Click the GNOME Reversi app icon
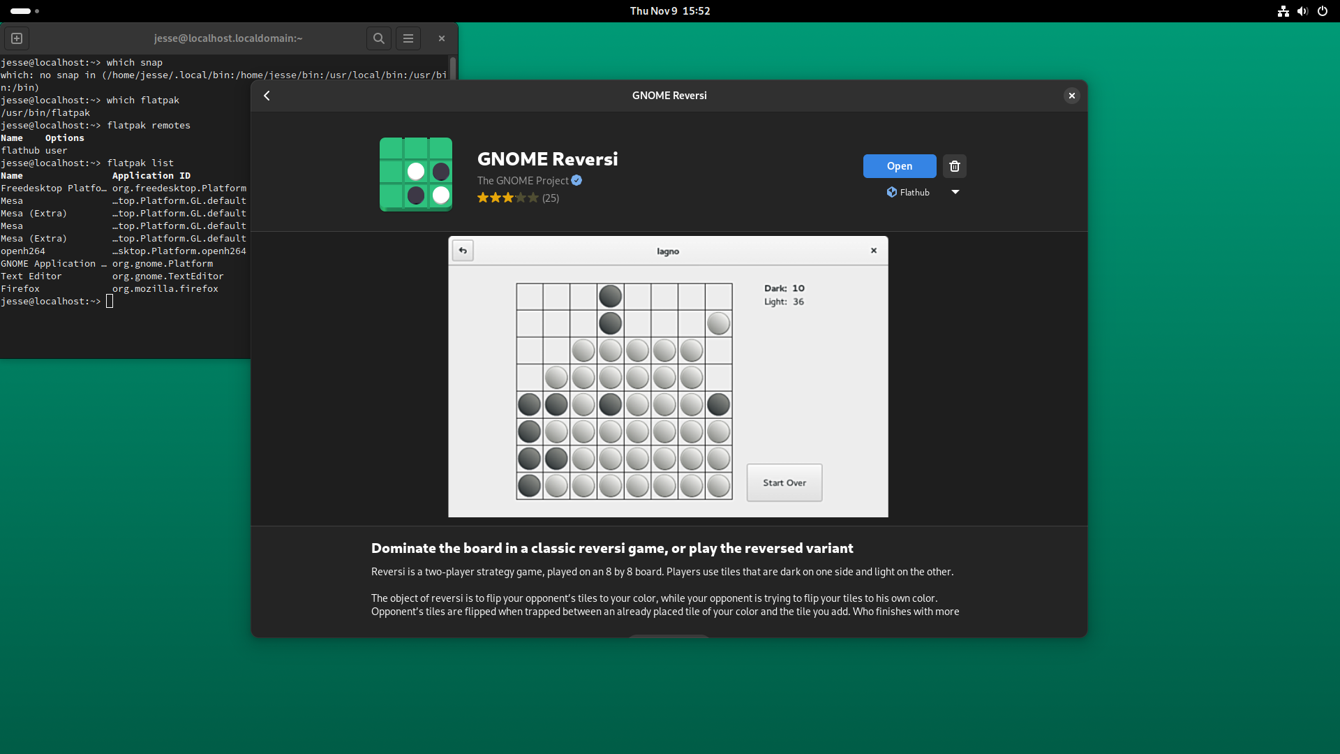The width and height of the screenshot is (1340, 754). 416,175
